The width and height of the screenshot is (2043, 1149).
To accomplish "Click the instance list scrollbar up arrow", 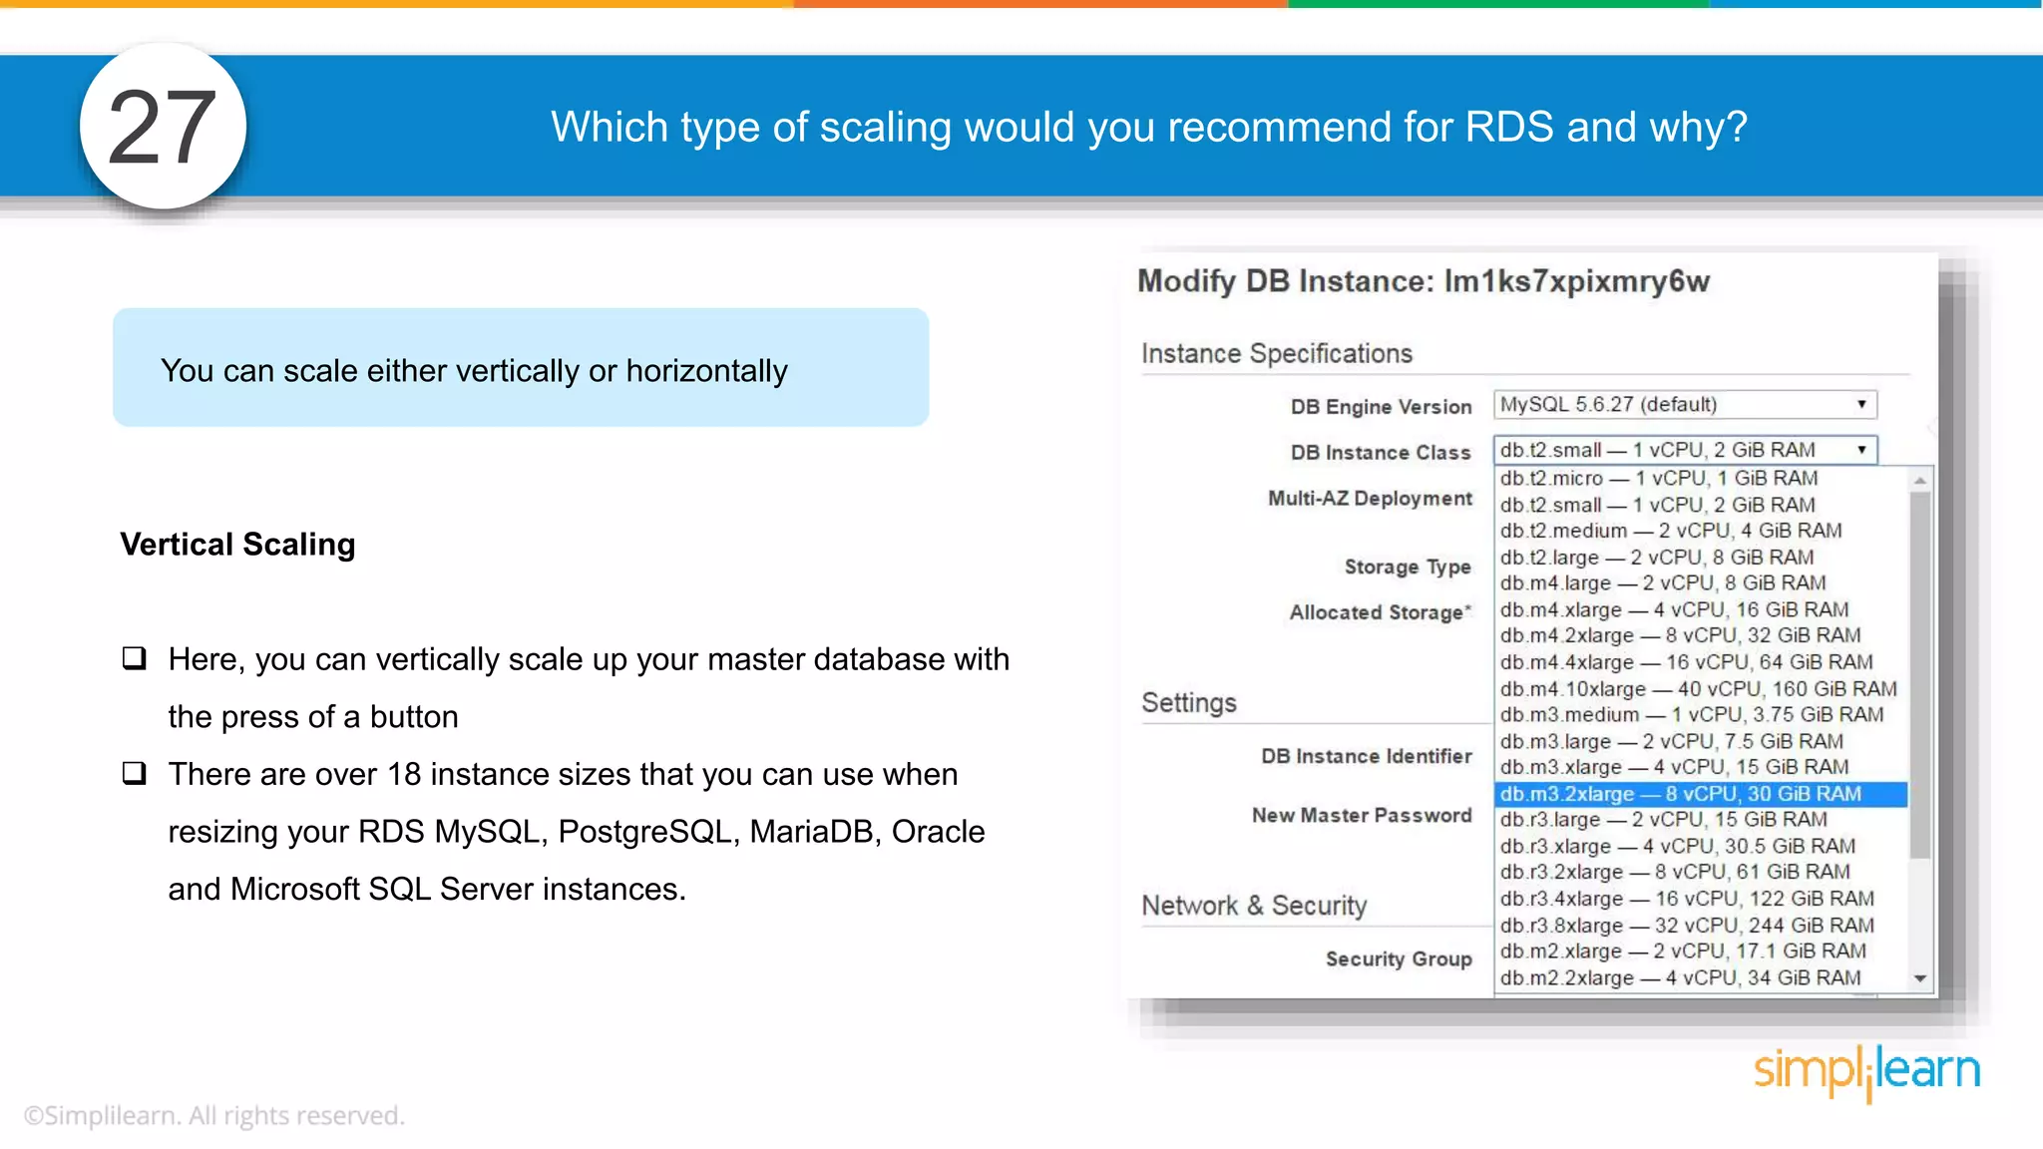I will [x=1920, y=480].
